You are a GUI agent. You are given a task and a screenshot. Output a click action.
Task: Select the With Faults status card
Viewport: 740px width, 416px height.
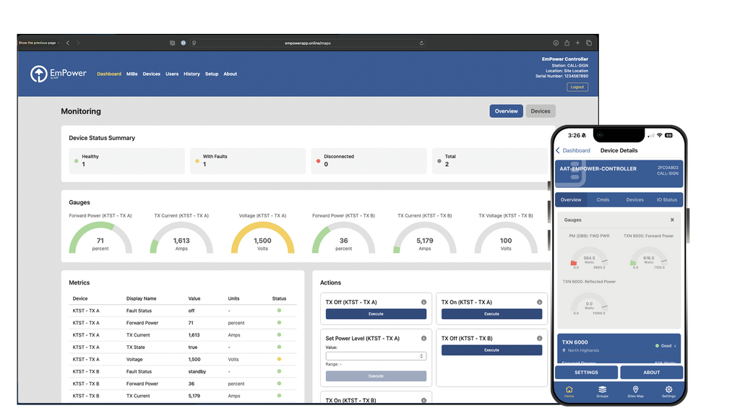click(248, 161)
